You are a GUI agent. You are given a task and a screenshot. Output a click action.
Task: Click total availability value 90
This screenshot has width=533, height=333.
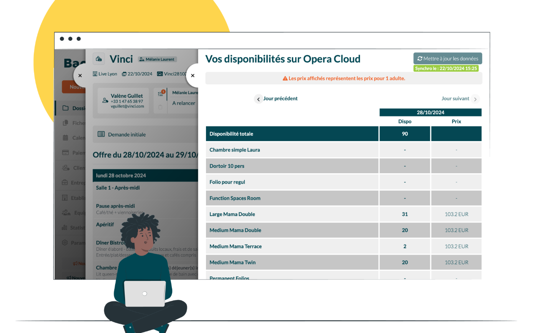405,134
